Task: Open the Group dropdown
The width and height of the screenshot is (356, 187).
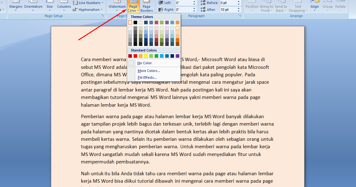Action: [327, 7]
